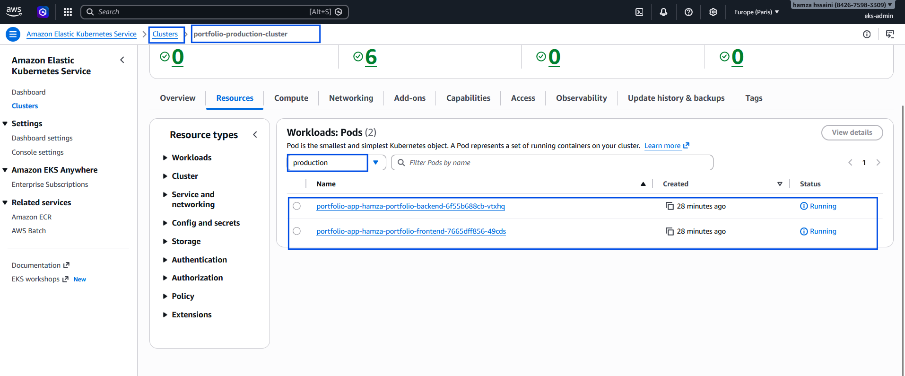Open Dashboard in the sidebar
Viewport: 905px width, 376px height.
coord(29,92)
